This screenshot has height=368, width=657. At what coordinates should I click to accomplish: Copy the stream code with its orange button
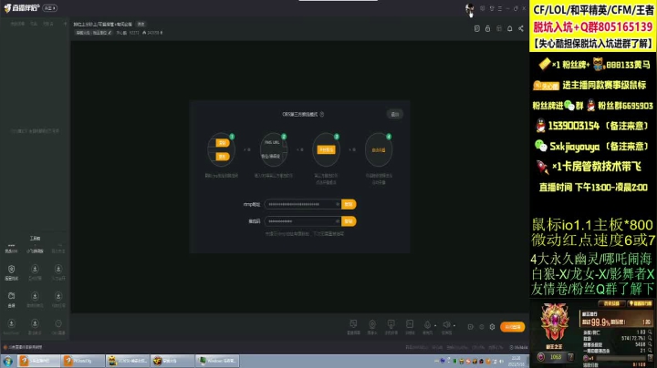tap(349, 221)
